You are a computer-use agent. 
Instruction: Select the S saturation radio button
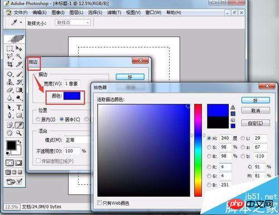(x=209, y=147)
